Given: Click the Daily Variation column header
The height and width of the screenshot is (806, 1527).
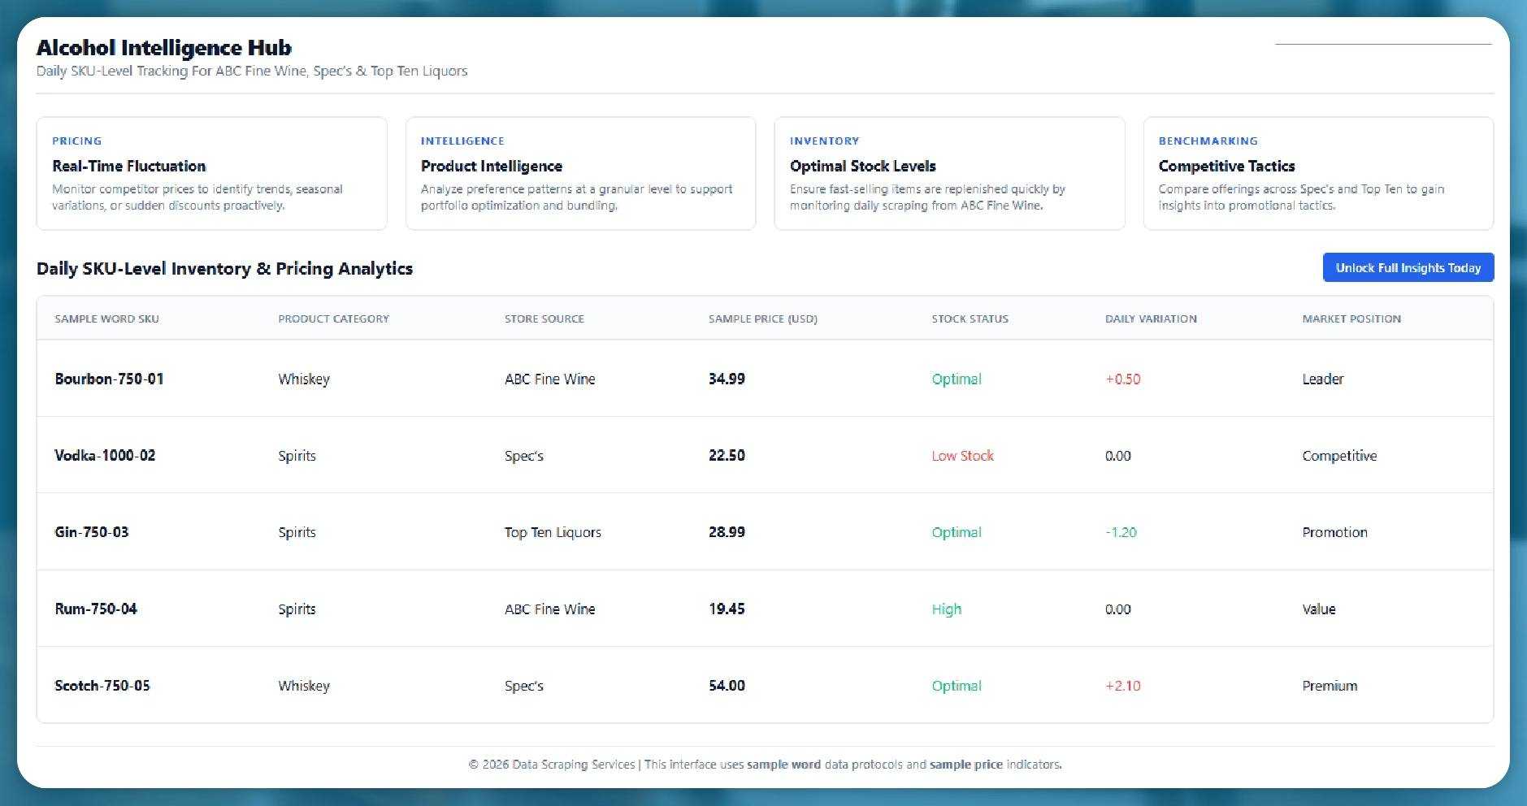Looking at the screenshot, I should tap(1150, 319).
